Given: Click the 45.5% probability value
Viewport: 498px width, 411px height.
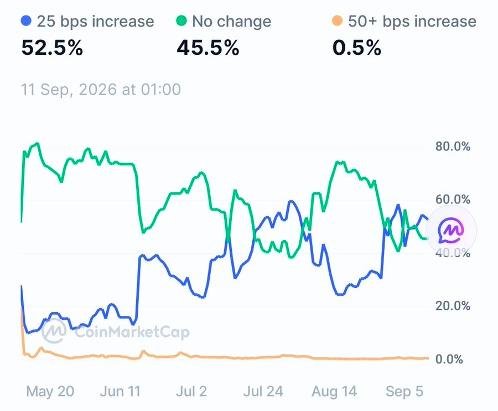Looking at the screenshot, I should tap(207, 48).
